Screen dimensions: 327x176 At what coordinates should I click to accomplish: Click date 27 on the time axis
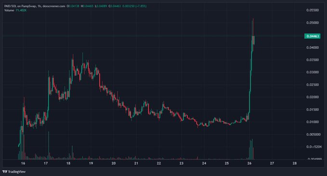272,163
